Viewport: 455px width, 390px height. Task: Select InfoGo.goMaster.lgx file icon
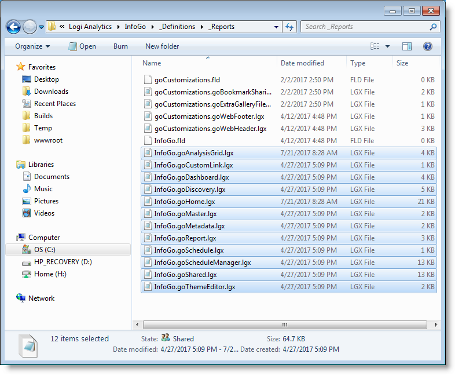tap(148, 214)
